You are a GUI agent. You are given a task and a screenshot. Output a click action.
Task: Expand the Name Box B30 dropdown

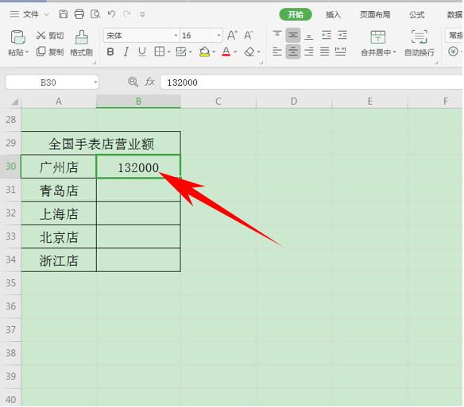point(95,83)
